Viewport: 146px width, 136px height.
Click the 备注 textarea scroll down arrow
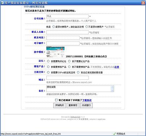112,90
